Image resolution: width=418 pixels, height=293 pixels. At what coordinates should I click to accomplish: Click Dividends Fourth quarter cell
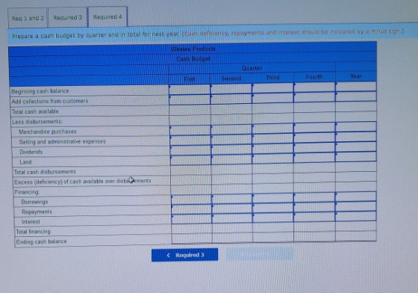tap(314, 147)
